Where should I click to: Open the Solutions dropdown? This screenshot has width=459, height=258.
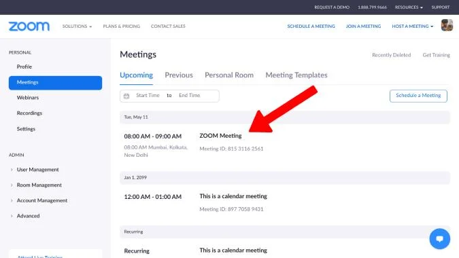click(77, 26)
